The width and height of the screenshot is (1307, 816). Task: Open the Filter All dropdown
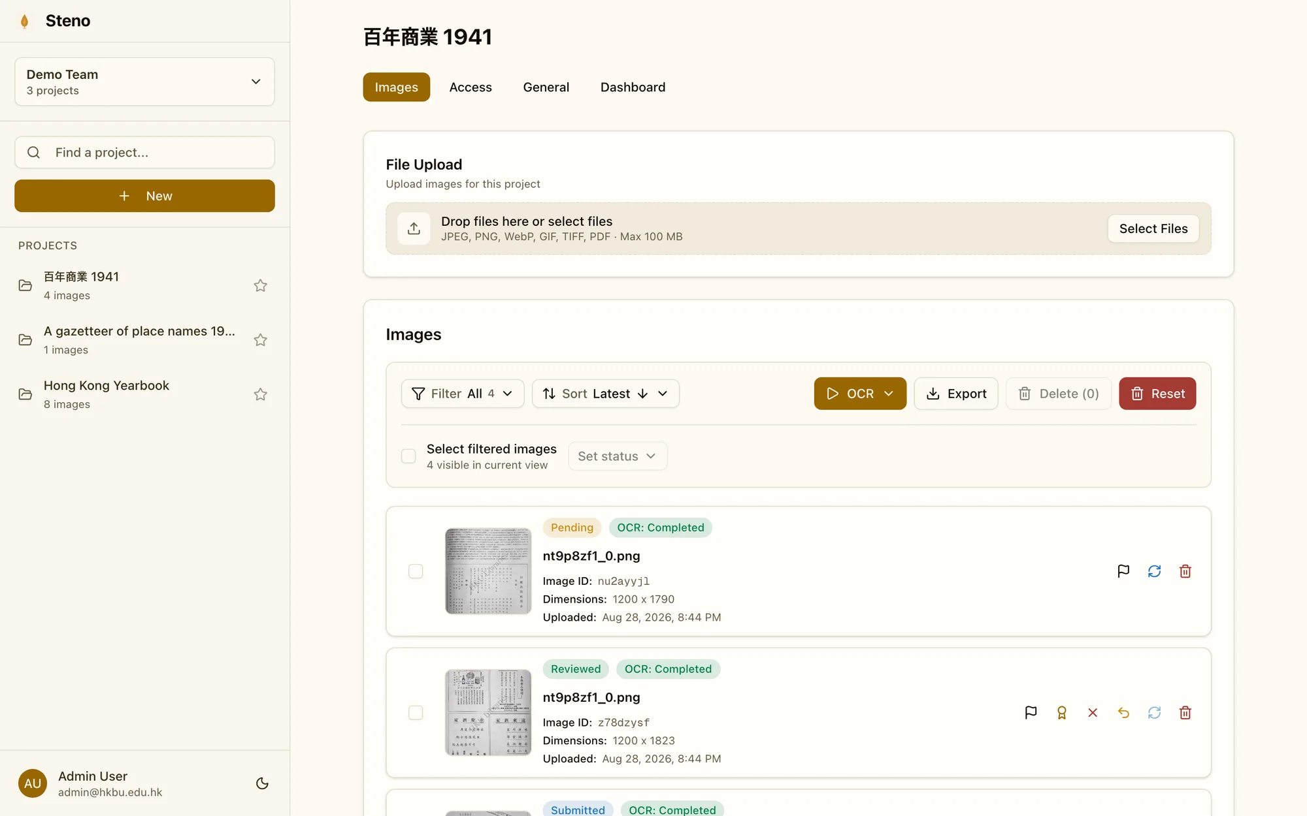point(463,394)
